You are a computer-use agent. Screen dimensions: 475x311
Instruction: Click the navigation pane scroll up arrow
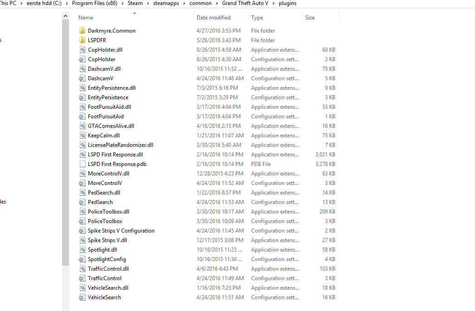tap(65, 16)
